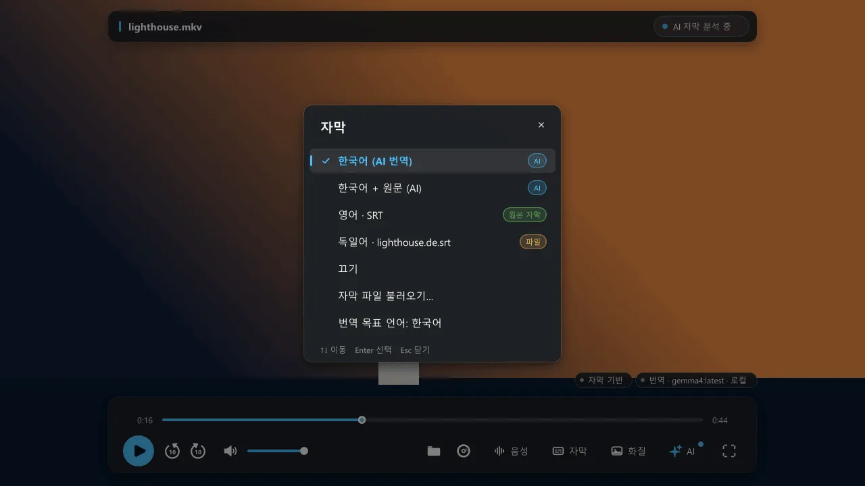865x486 pixels.
Task: Open the 화질 video quality menu
Action: [x=628, y=451]
